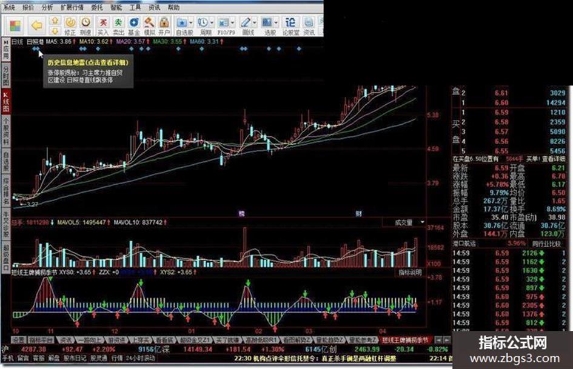This screenshot has height=369, width=573.
Task: Click the small down arrow toolbar icon
Action: 55,31
